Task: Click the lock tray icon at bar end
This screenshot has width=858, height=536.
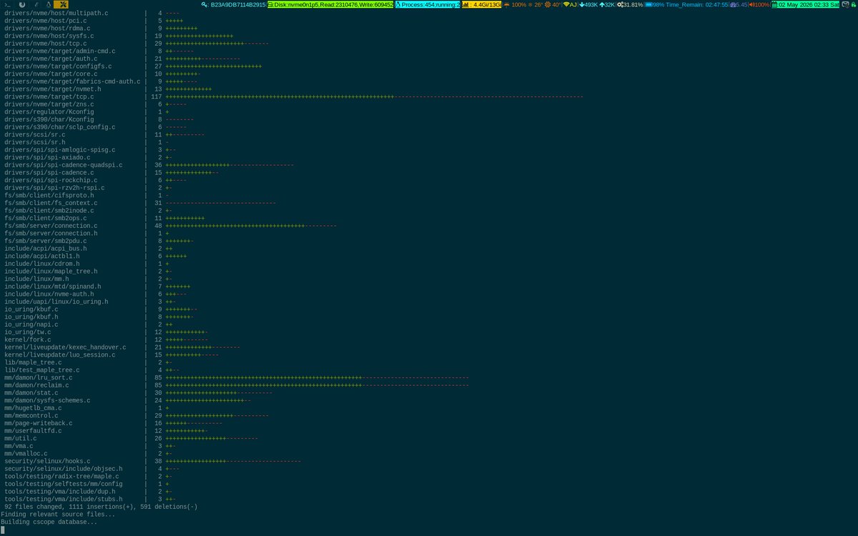Action: [x=854, y=4]
